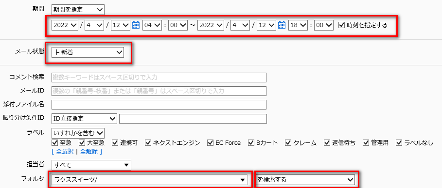Open the メール状態 新着 dropdown
The width and height of the screenshot is (442, 188).
pyautogui.click(x=88, y=52)
